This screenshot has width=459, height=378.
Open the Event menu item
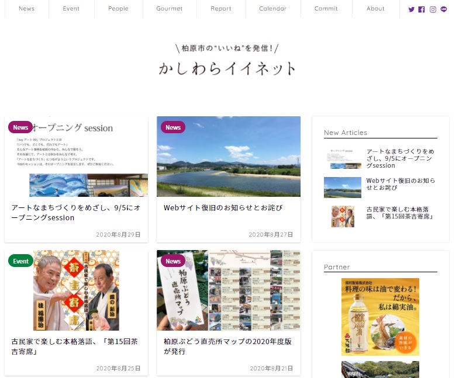pos(71,9)
